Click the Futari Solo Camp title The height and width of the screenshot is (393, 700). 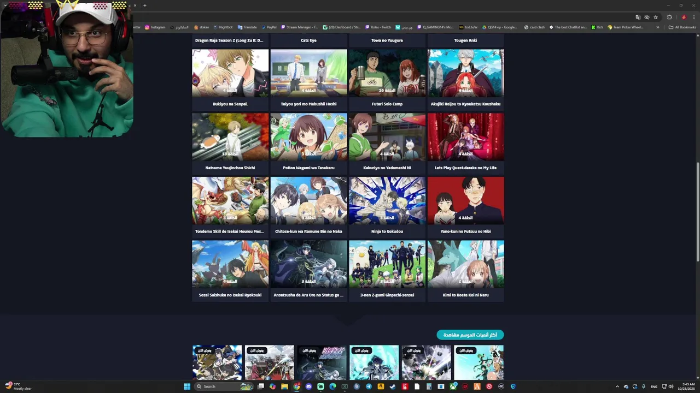[387, 104]
